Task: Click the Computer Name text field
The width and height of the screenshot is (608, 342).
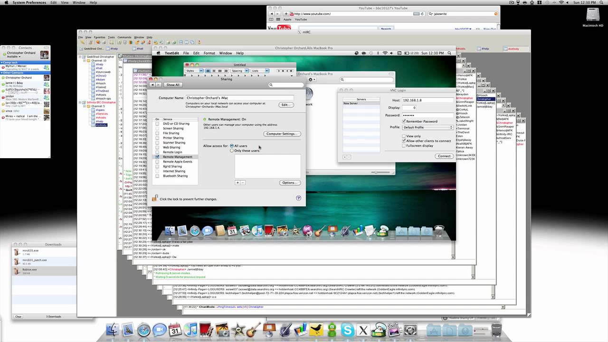Action: point(239,98)
